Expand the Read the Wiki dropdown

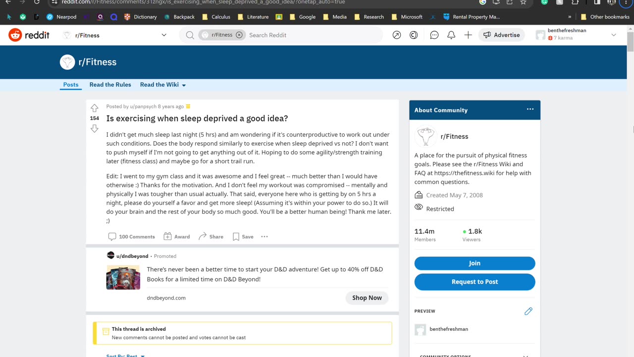[x=163, y=85]
